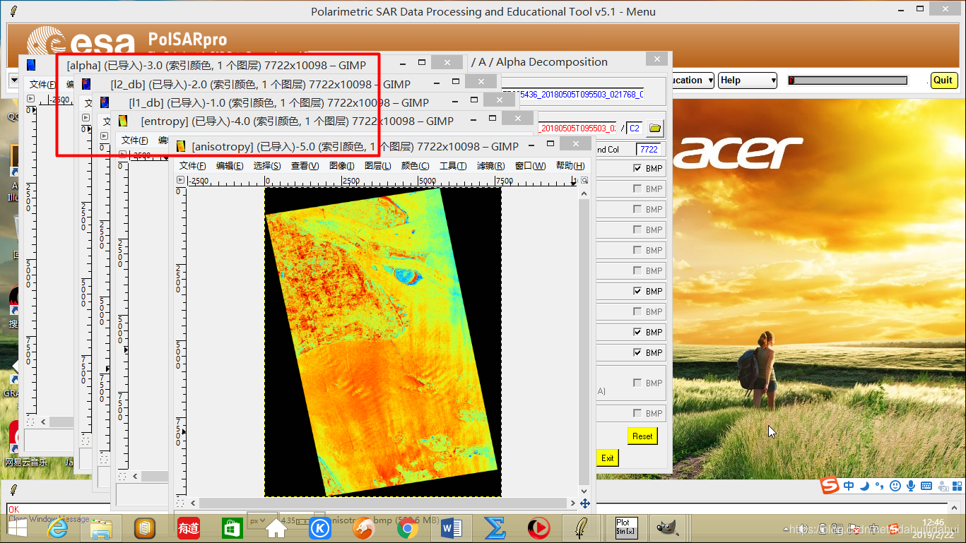Screen dimensions: 966x543
Task: Toggle the topmost BMP checkbox
Action: pyautogui.click(x=637, y=168)
